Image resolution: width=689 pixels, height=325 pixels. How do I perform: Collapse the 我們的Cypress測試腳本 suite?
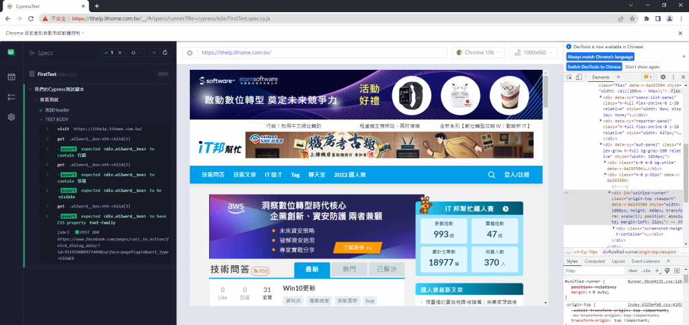(30, 89)
